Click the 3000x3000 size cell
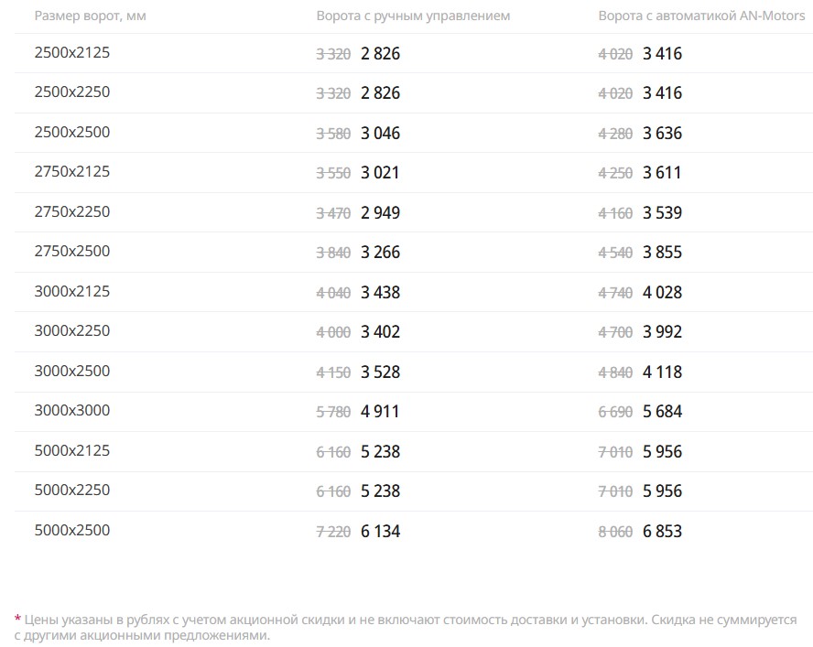 71,411
